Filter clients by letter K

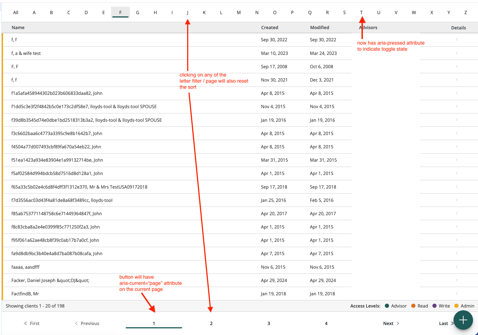[x=204, y=12]
